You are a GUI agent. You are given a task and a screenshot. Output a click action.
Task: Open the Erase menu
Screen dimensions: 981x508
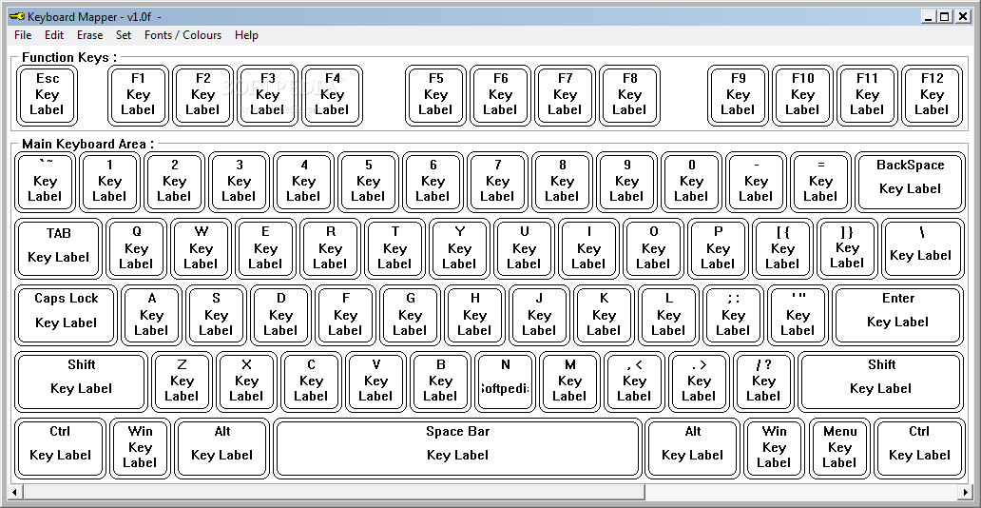point(89,35)
